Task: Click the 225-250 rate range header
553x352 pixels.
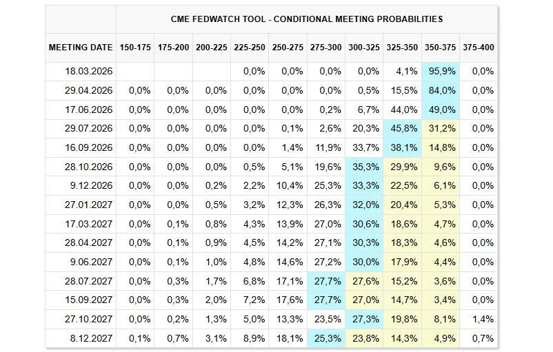Action: coord(250,48)
